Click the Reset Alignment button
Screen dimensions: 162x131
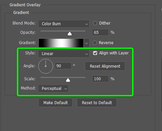tap(105, 66)
